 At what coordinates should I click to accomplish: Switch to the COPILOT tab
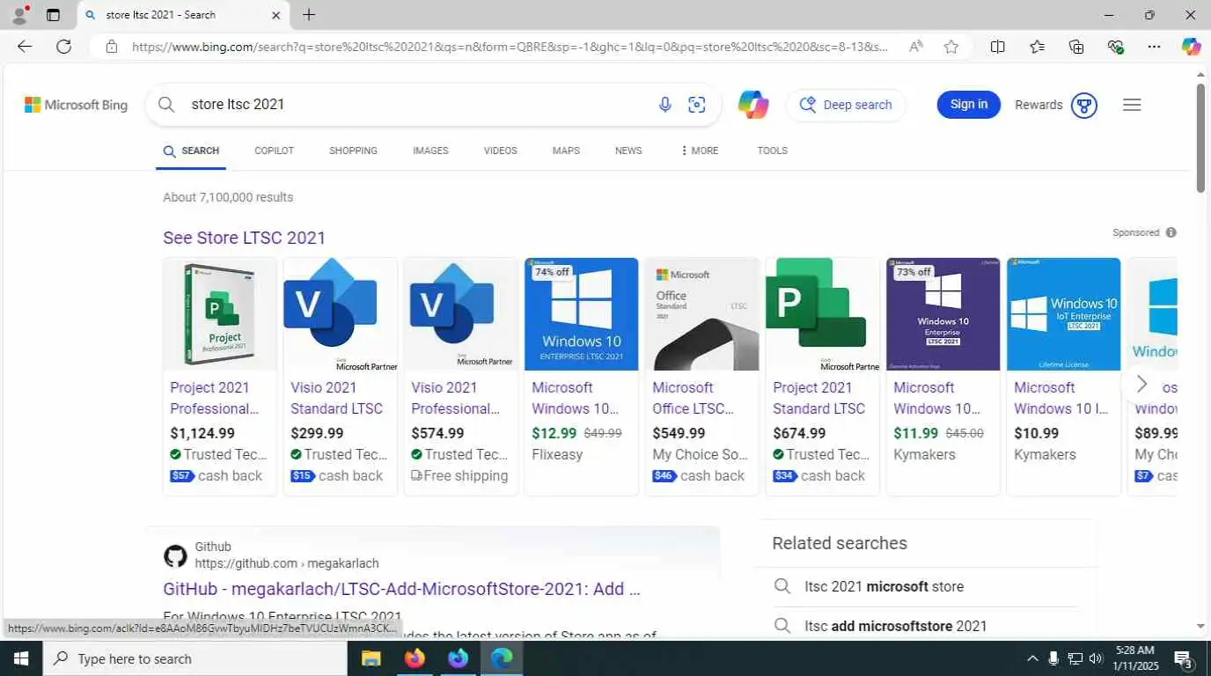click(x=274, y=151)
